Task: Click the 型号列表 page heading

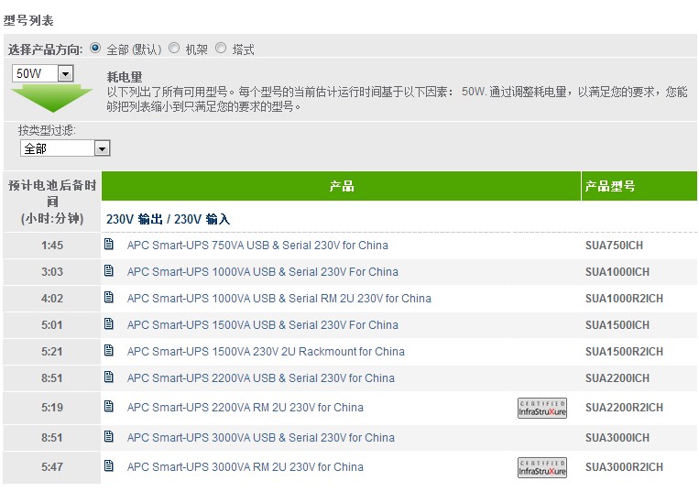Action: pyautogui.click(x=28, y=20)
